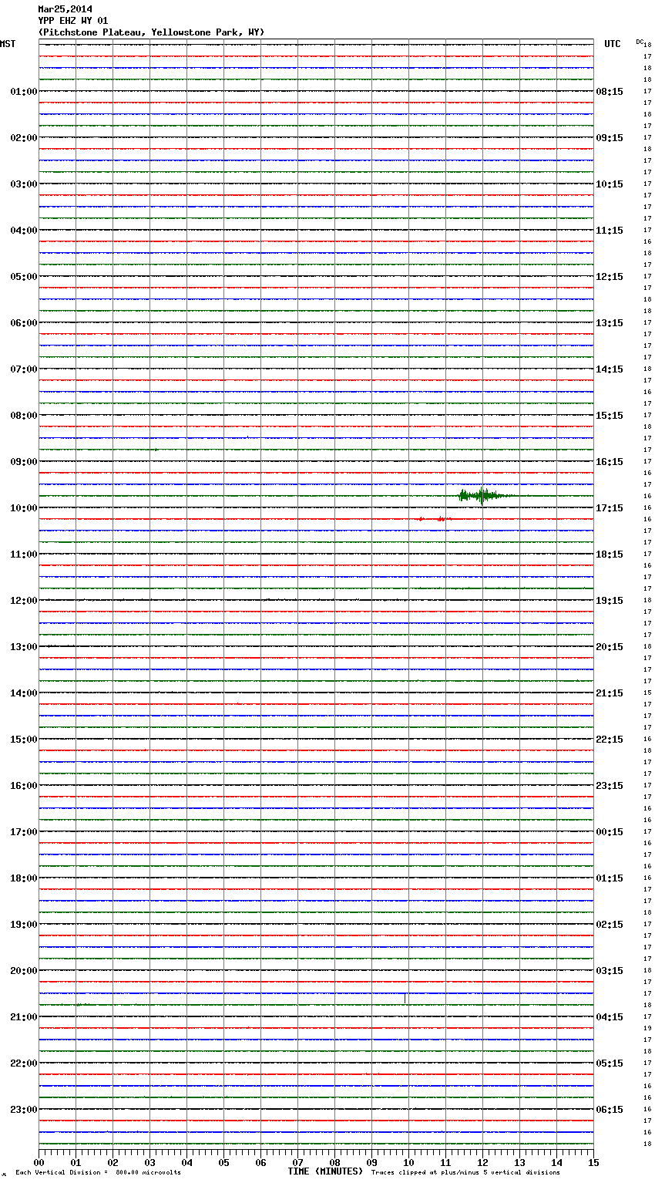The width and height of the screenshot is (655, 1183).
Task: Select the 00:15 UTC time label
Action: pyautogui.click(x=610, y=832)
